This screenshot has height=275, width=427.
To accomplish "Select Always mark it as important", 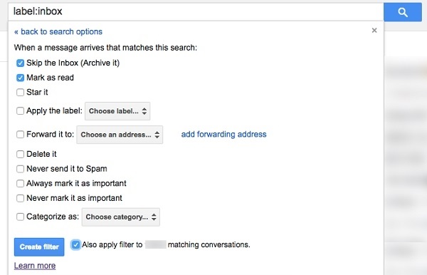I will tap(20, 183).
